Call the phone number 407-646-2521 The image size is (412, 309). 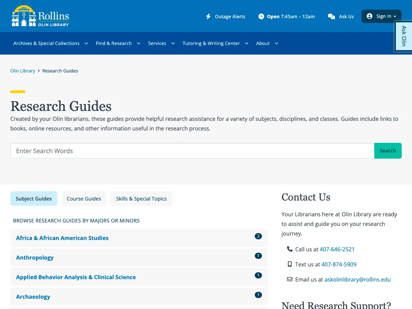[337, 249]
